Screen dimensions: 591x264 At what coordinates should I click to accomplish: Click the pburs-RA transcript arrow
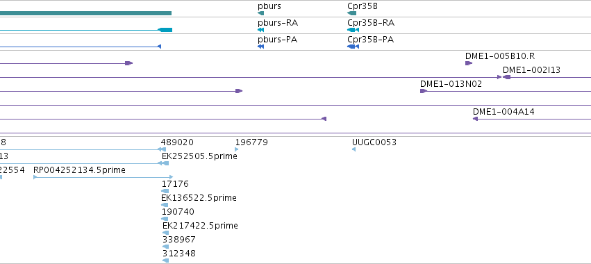click(x=261, y=30)
